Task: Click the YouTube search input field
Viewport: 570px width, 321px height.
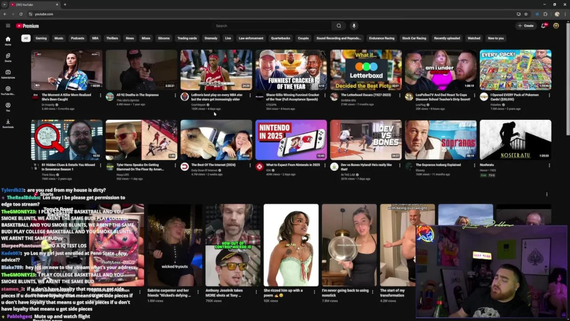Action: tap(272, 26)
